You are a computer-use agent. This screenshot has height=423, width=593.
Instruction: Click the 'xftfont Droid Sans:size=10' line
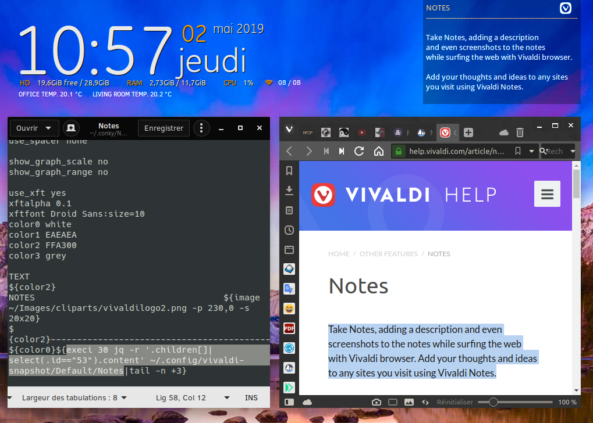(x=77, y=214)
